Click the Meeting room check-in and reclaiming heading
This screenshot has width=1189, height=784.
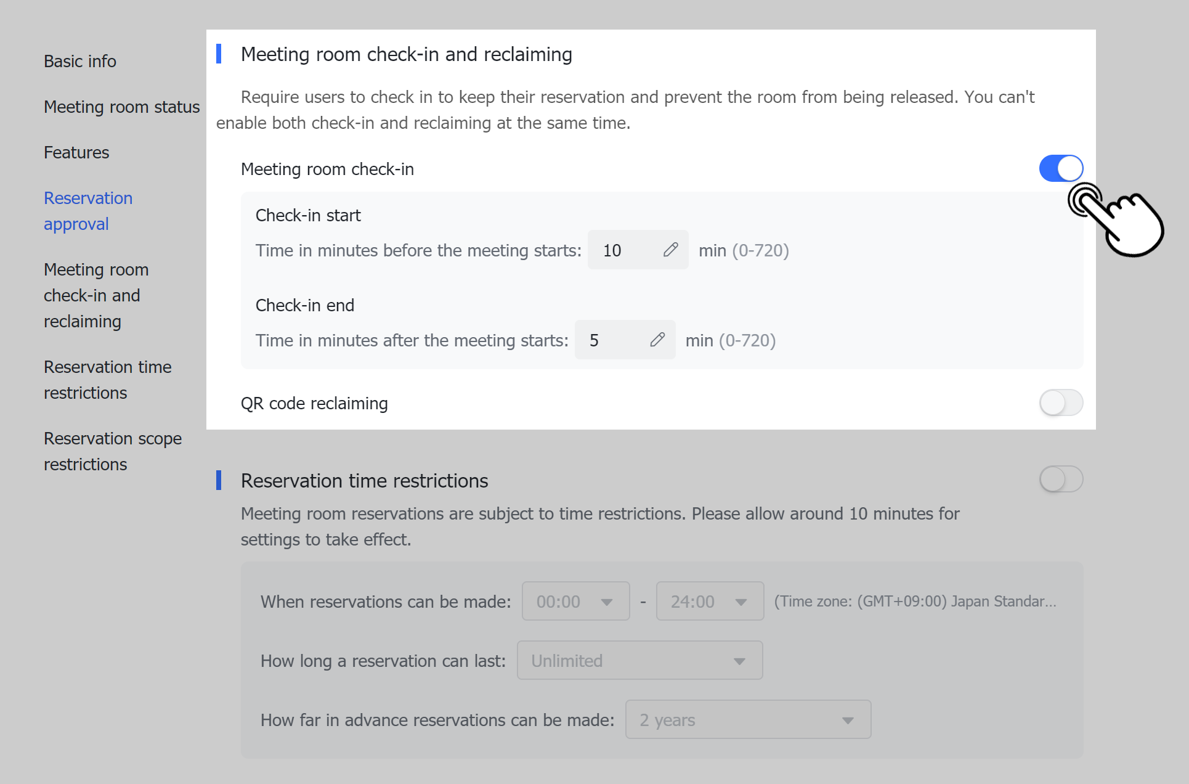(407, 54)
